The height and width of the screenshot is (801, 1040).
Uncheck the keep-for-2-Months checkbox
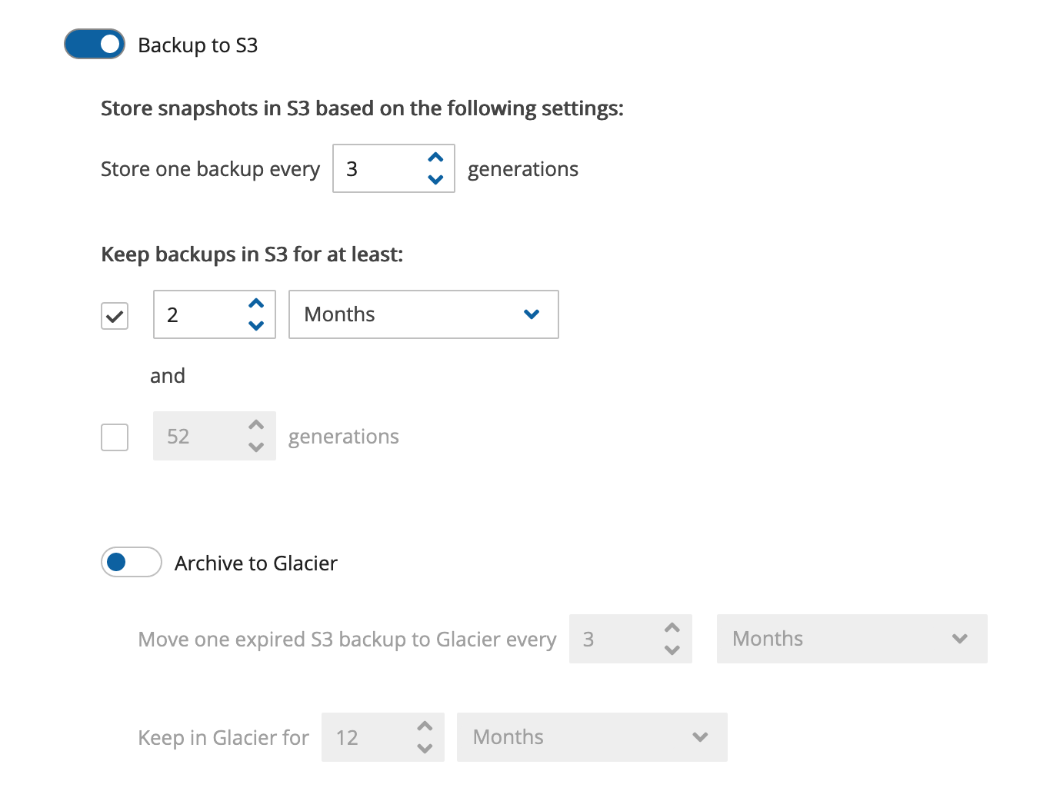coord(115,316)
